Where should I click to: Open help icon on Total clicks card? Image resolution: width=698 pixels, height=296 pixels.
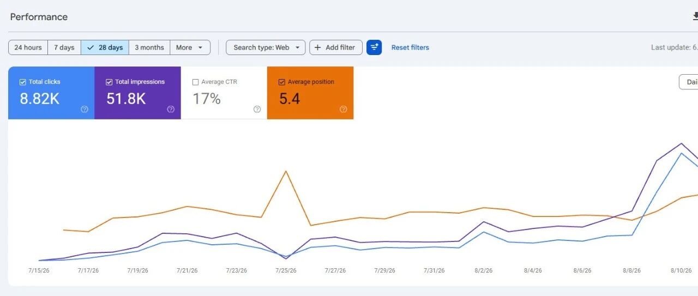(x=85, y=109)
